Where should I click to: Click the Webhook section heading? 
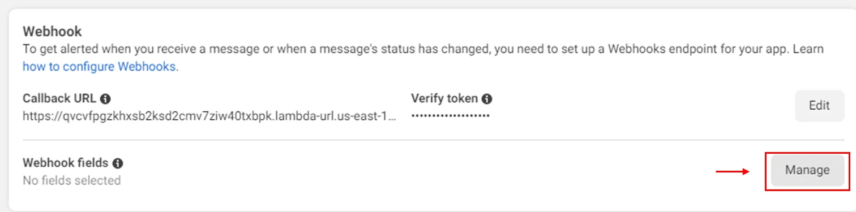click(x=52, y=31)
